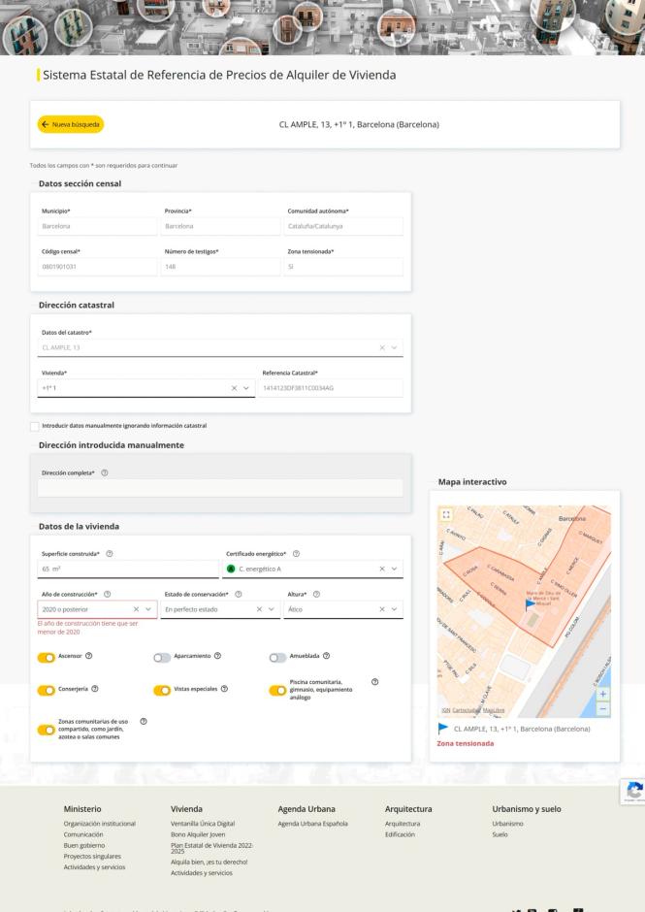Open help for Dirección completa
The width and height of the screenshot is (645, 912).
105,472
